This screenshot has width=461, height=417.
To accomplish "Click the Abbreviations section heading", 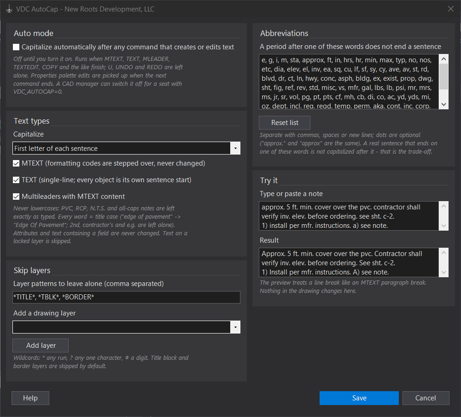I will pyautogui.click(x=284, y=33).
